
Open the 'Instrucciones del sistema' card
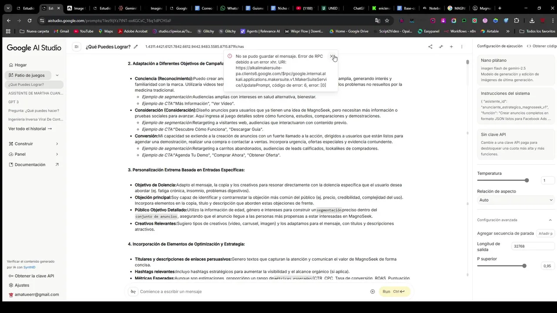pyautogui.click(x=516, y=106)
